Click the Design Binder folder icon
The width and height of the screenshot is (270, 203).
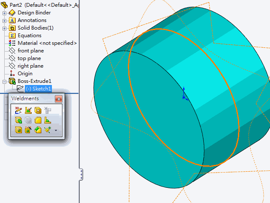(12, 13)
